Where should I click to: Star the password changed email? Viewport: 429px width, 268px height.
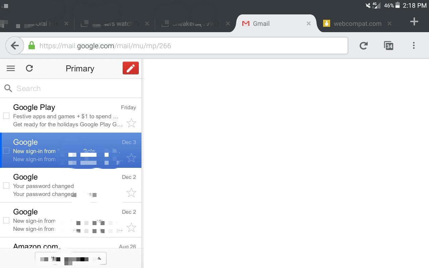pyautogui.click(x=131, y=193)
